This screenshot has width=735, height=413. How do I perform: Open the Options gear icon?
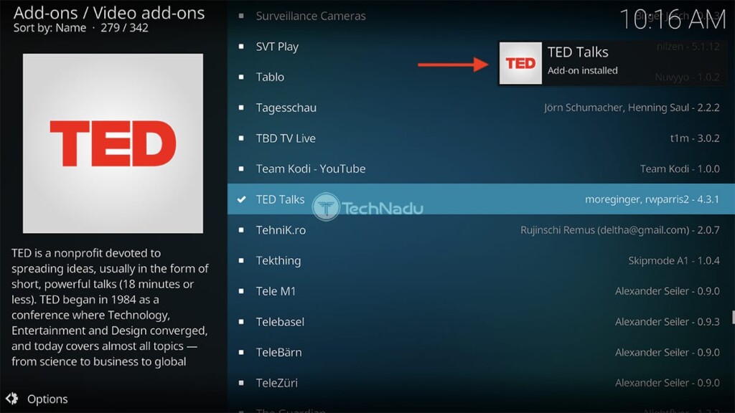12,399
